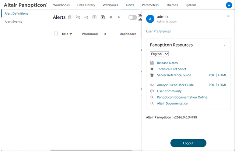Click the Logout button

(188, 143)
